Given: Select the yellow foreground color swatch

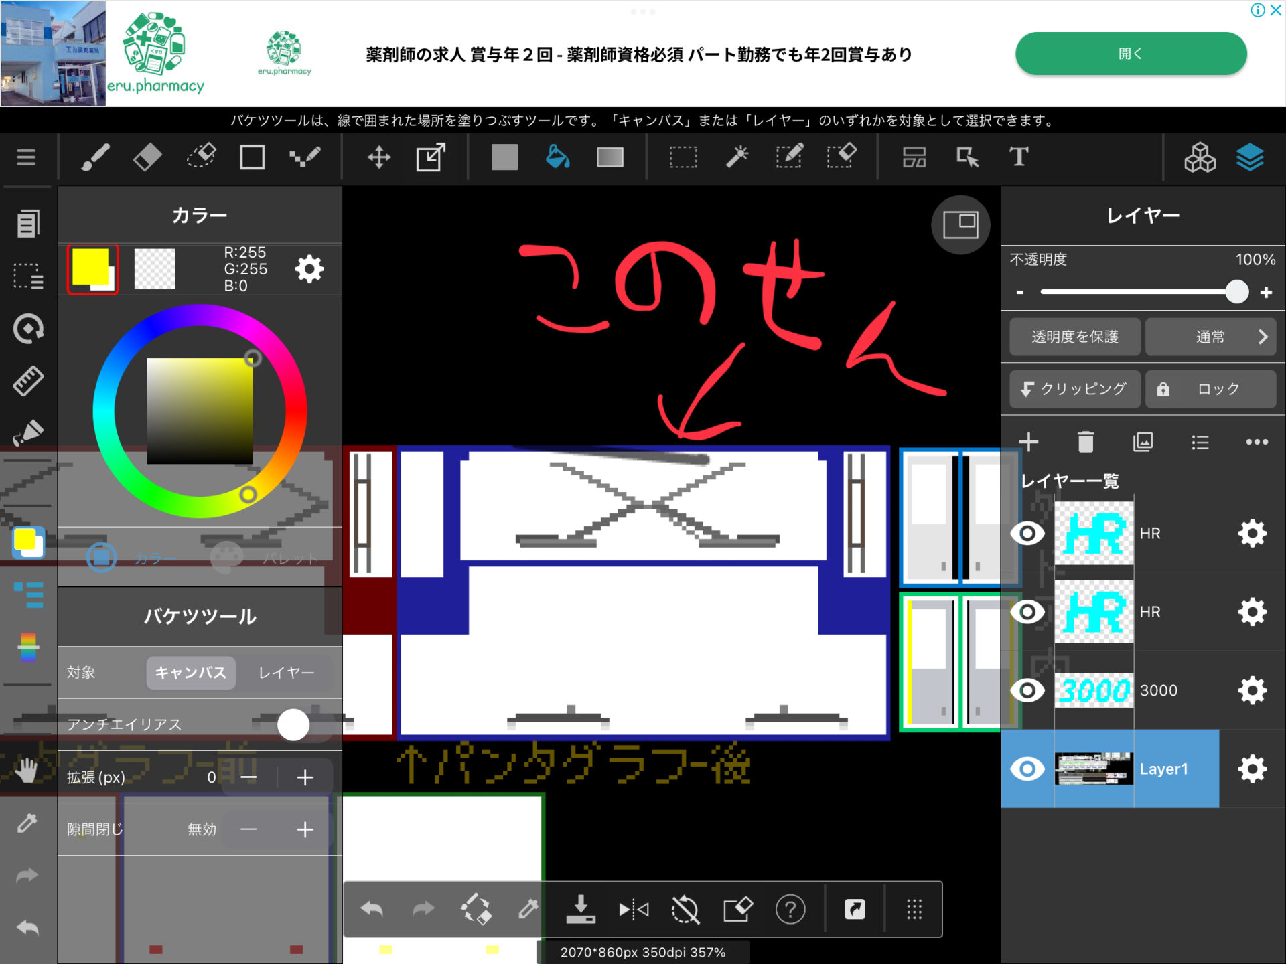Looking at the screenshot, I should point(90,266).
